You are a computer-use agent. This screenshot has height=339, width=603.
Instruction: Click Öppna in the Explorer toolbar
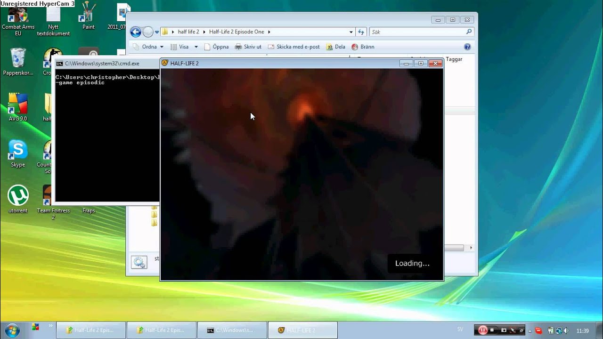[x=216, y=47]
